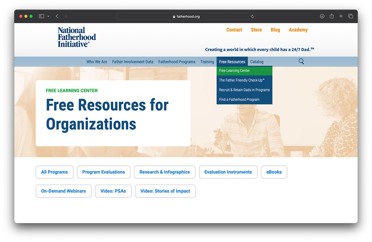
Task: Select the eBooks filter button
Action: 274,172
